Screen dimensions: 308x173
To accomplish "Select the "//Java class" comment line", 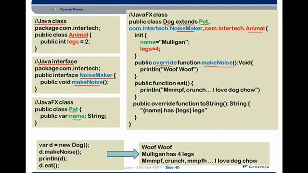I will [x=51, y=21].
